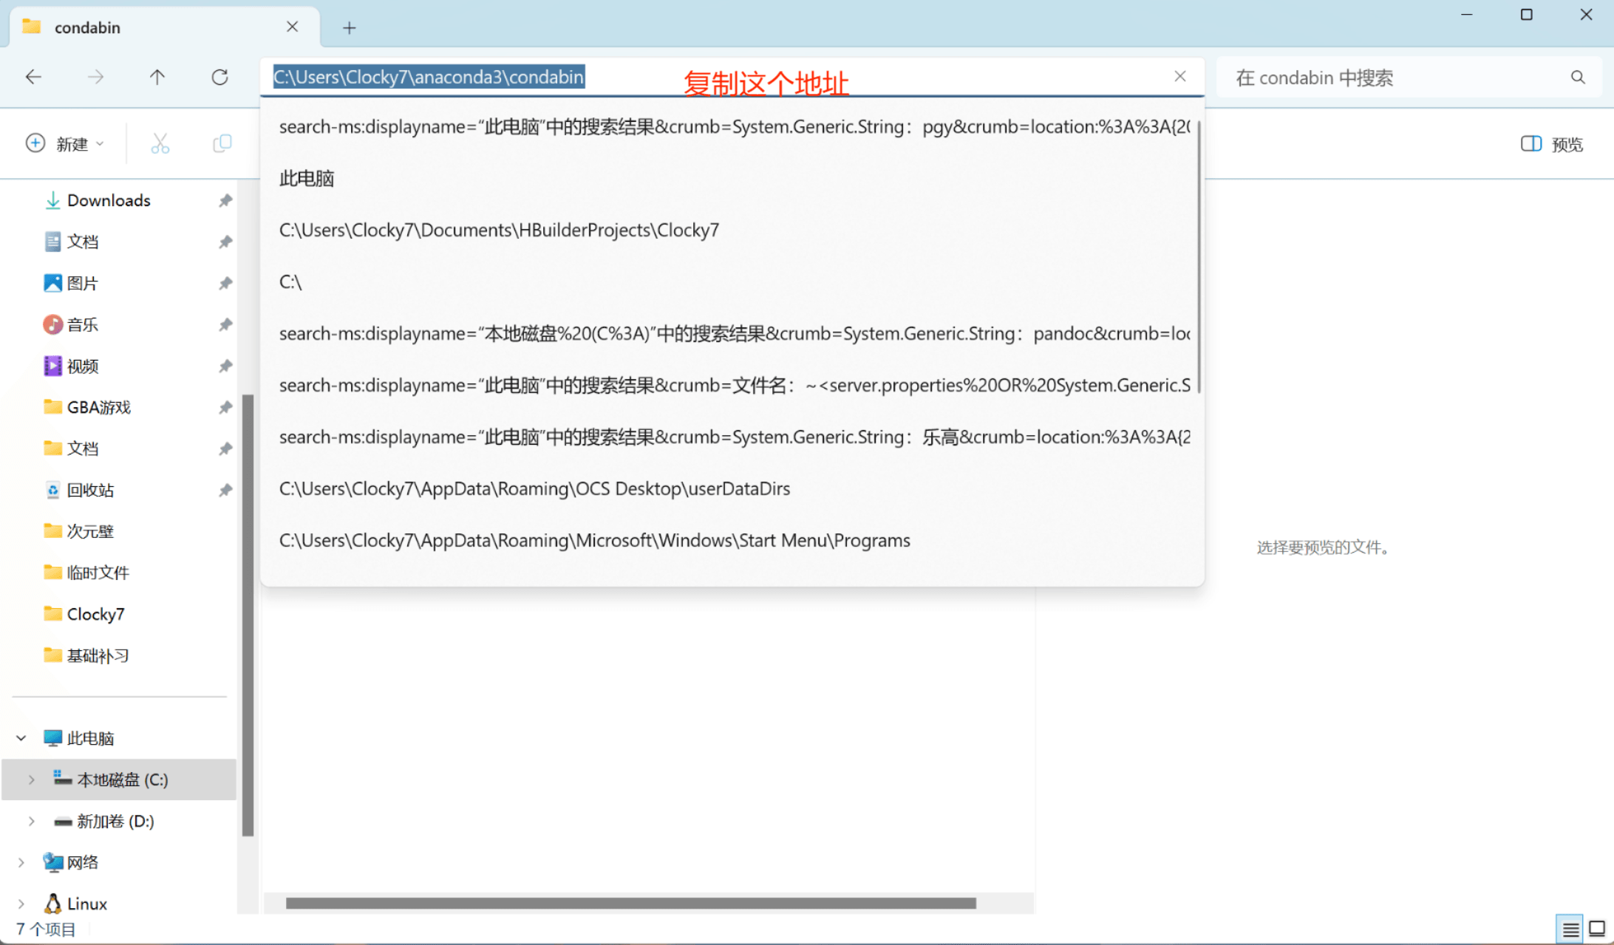Unpin Downloads from quick access
1614x945 pixels.
coord(225,200)
